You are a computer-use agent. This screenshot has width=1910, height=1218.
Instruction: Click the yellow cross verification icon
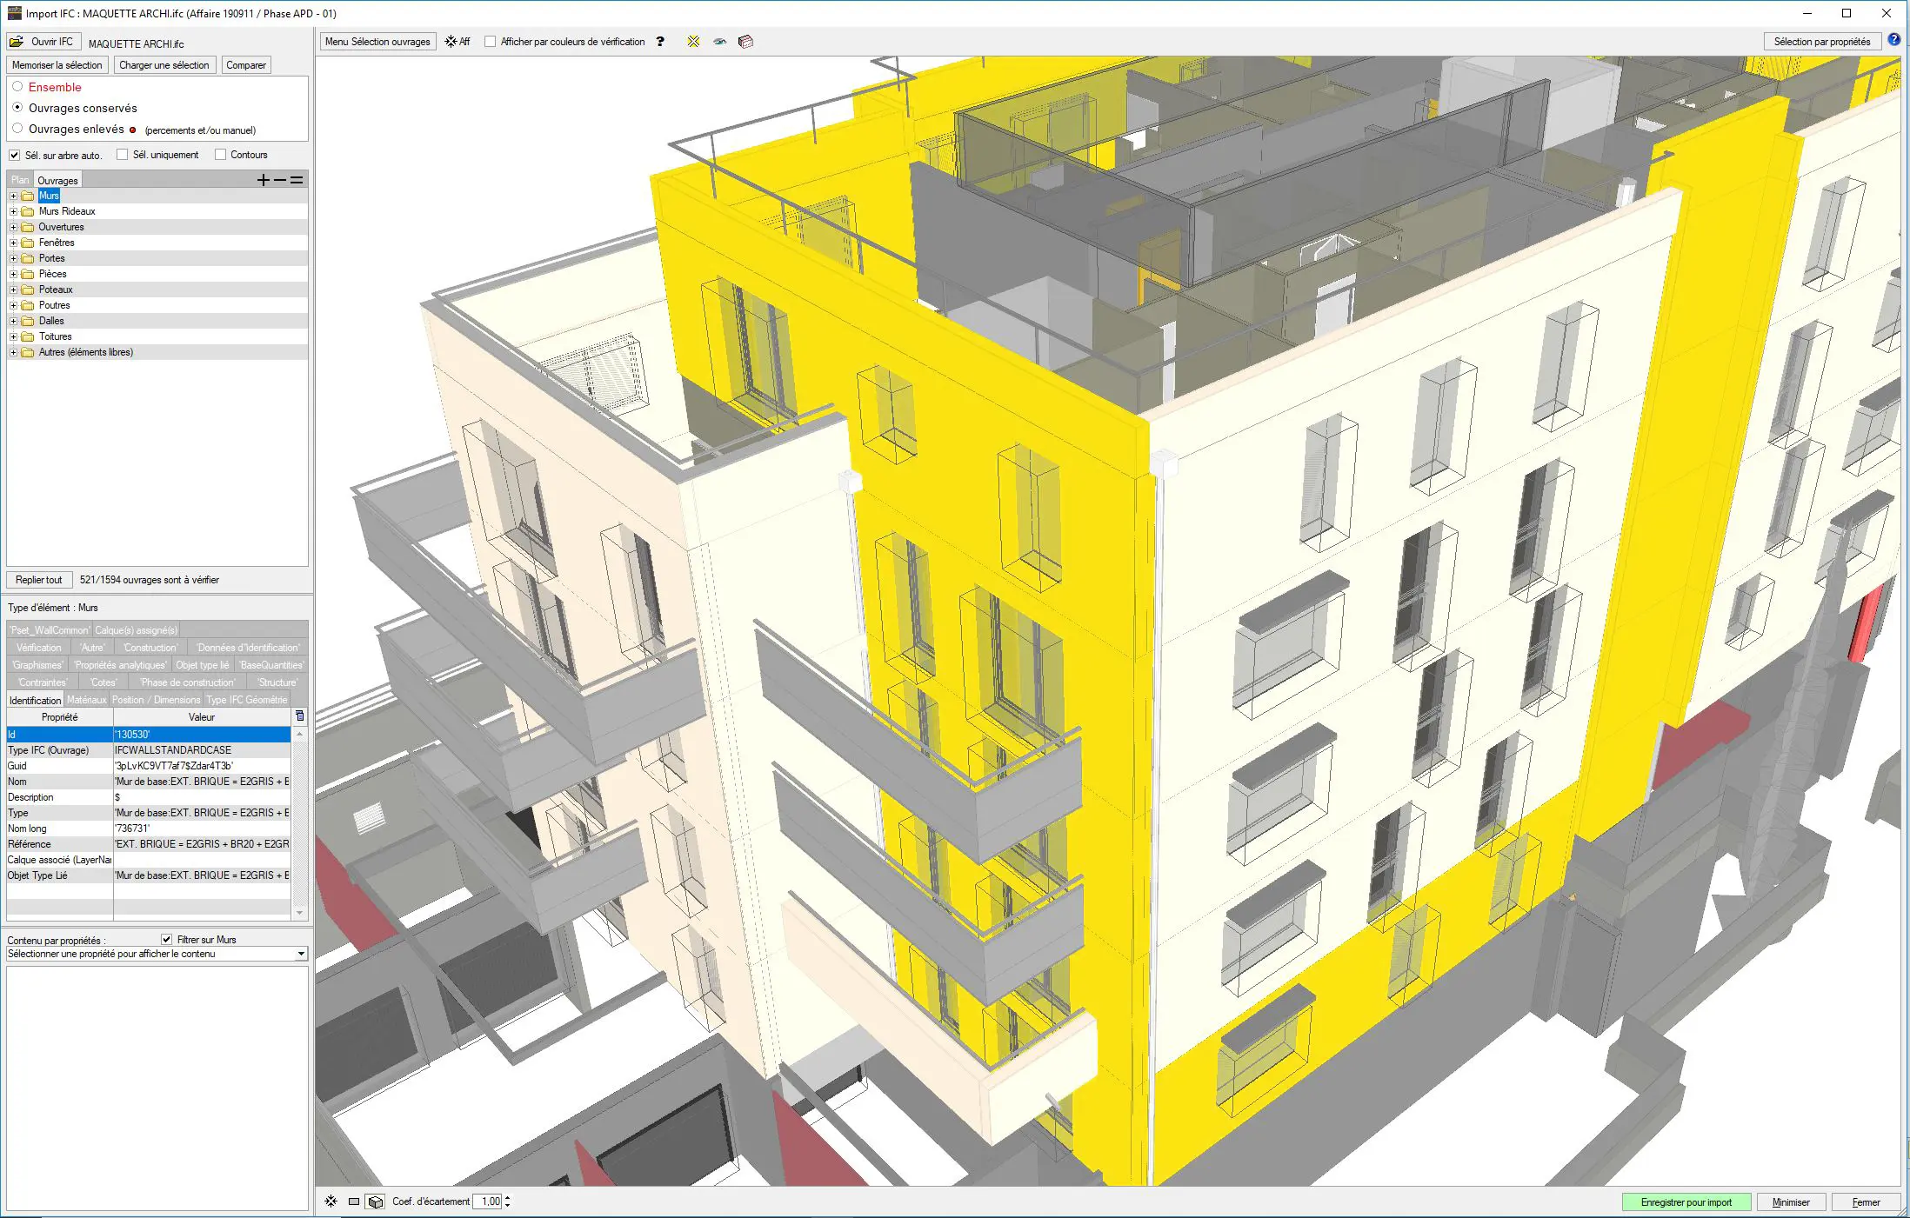(692, 41)
